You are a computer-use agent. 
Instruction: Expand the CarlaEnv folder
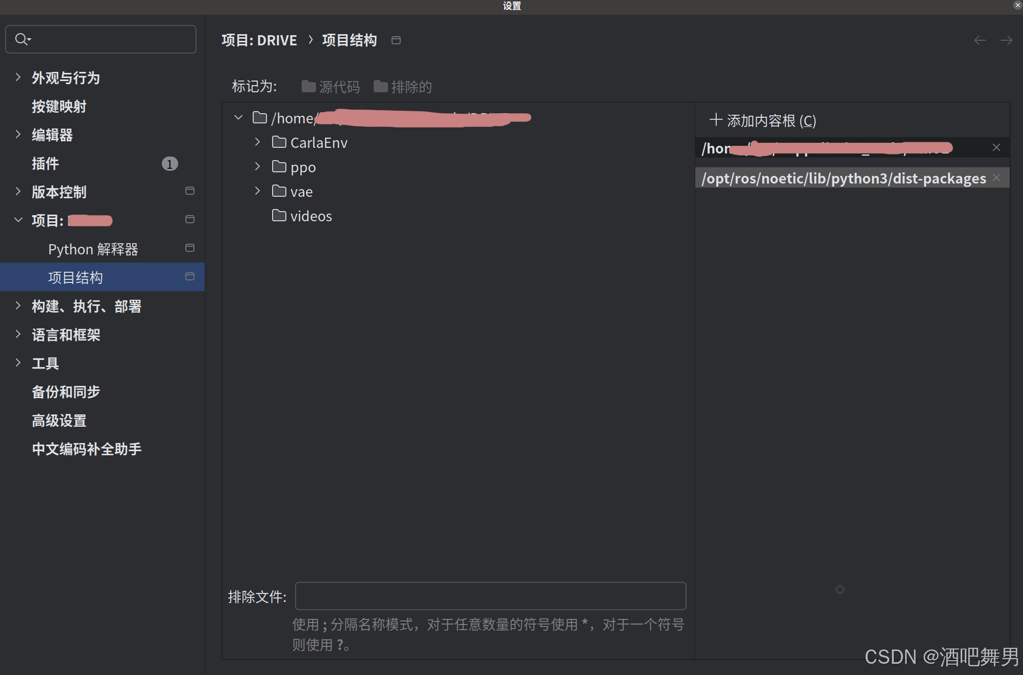pyautogui.click(x=257, y=142)
